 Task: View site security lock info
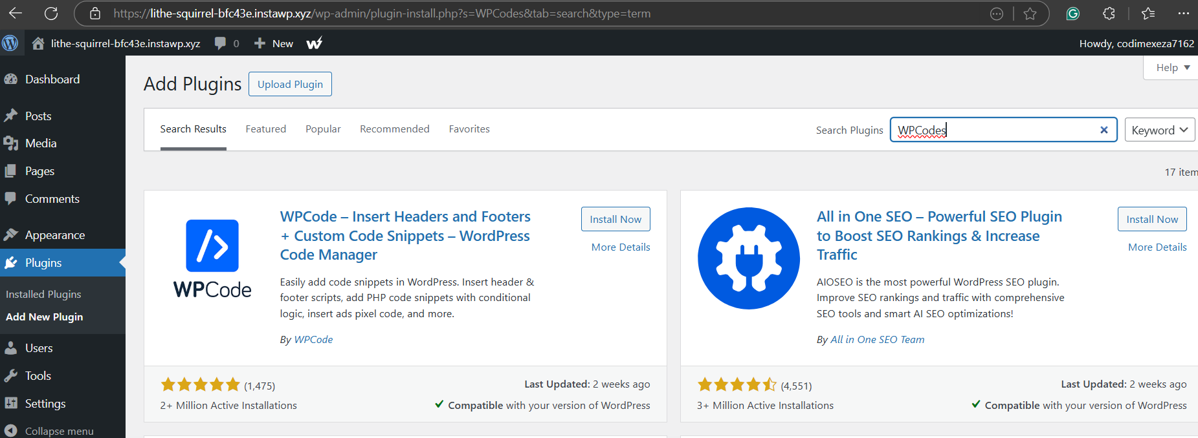tap(95, 13)
